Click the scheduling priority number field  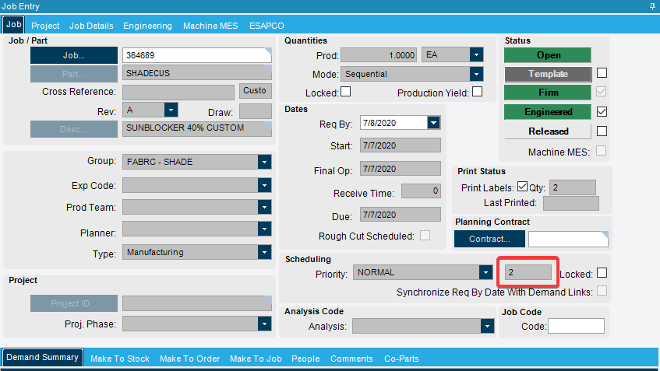(x=528, y=272)
